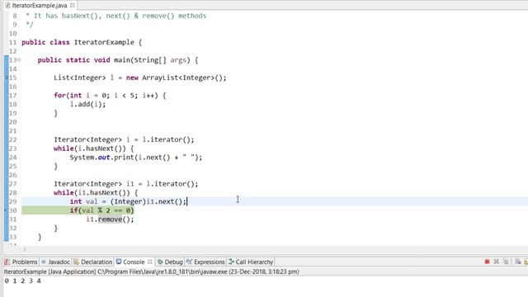Image resolution: width=528 pixels, height=297 pixels.
Task: Click the word 'remove' on line 31
Action: pyautogui.click(x=110, y=219)
